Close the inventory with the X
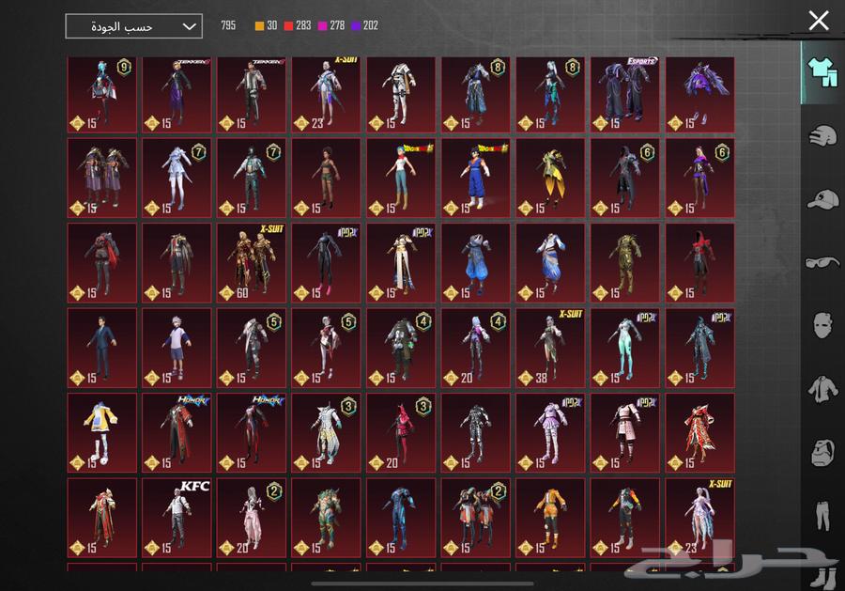The width and height of the screenshot is (845, 591). point(819,21)
